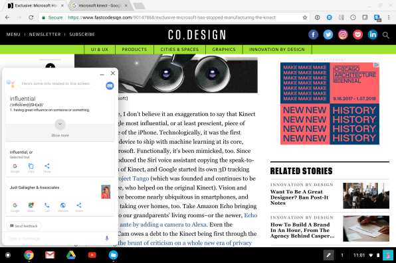Expand the influential definition with Show more

[x=60, y=129]
